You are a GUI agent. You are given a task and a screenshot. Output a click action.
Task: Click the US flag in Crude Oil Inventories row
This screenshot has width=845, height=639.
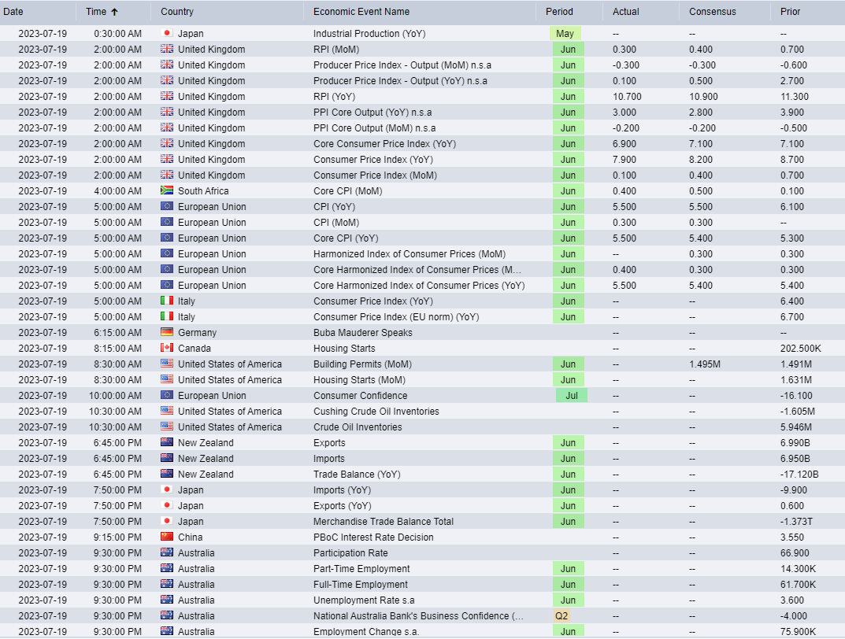pos(167,427)
